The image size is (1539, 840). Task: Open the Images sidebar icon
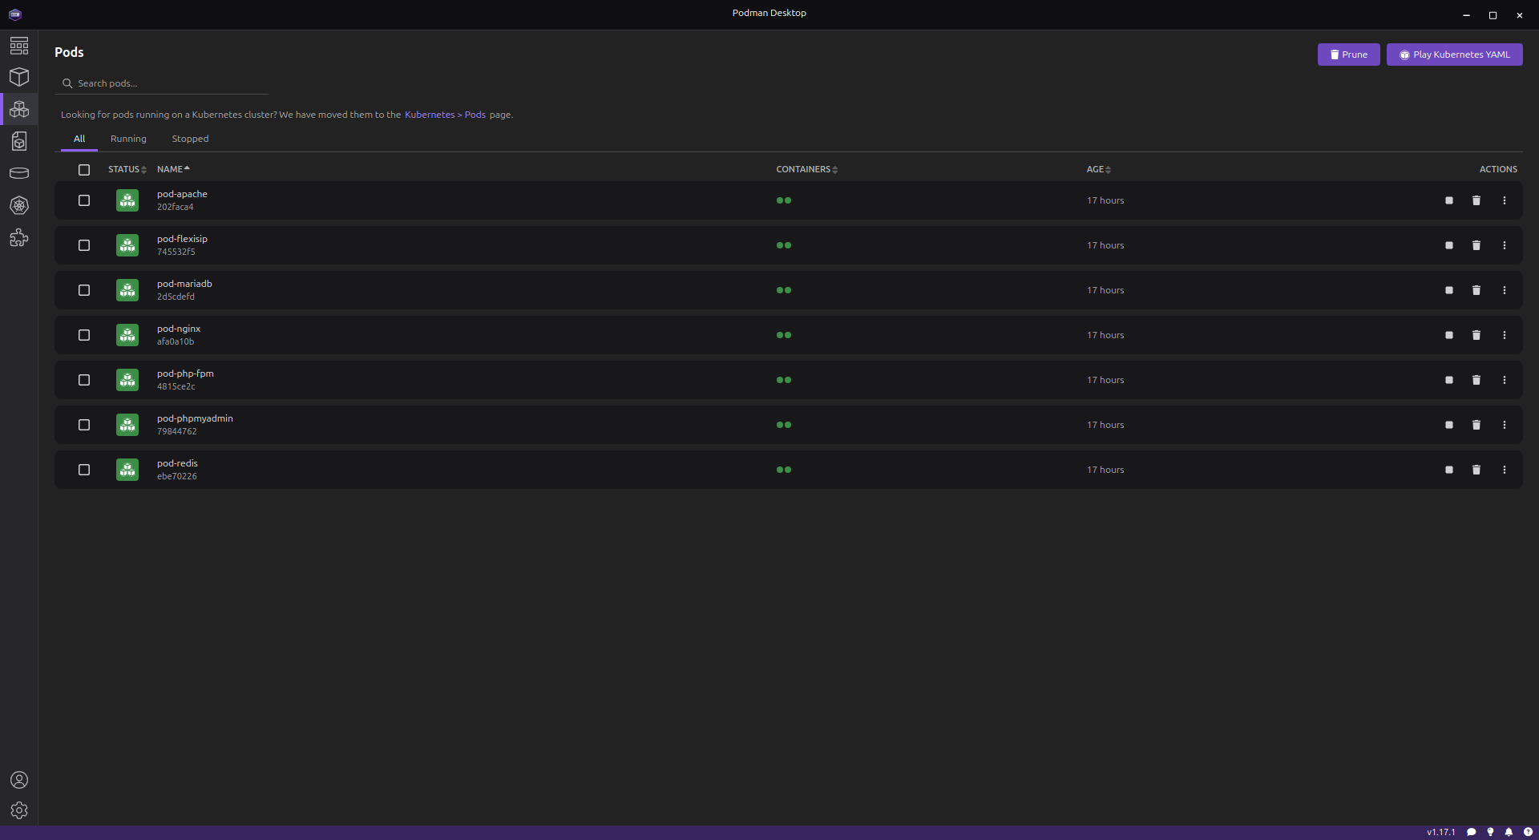pyautogui.click(x=19, y=141)
